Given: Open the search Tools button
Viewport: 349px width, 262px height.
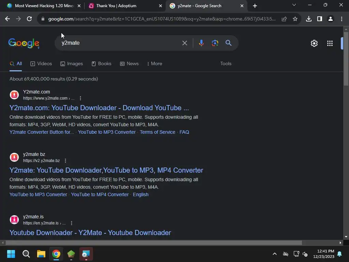Looking at the screenshot, I should click(226, 64).
